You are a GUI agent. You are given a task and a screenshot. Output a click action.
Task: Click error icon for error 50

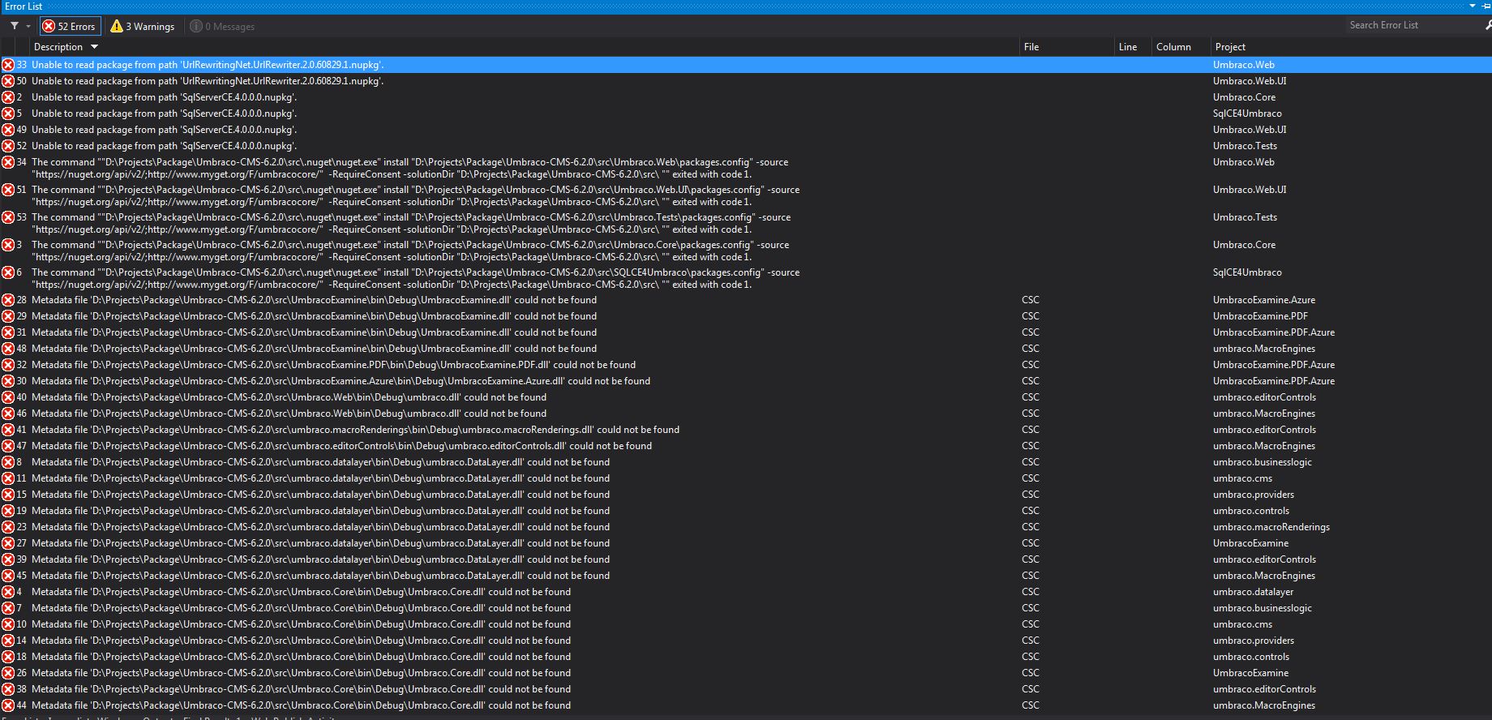[x=8, y=81]
